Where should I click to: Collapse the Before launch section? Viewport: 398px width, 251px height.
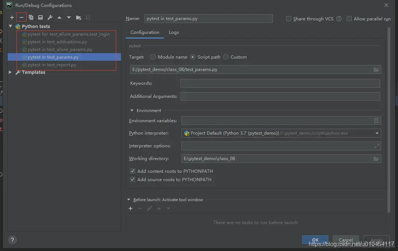coord(129,200)
